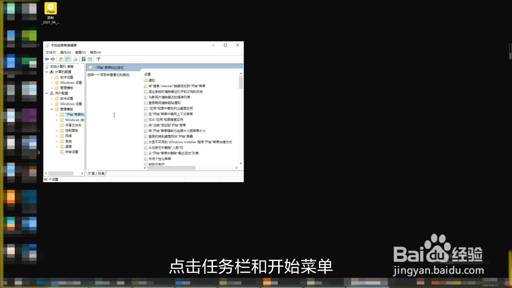This screenshot has height=288, width=512.
Task: Expand the 系统 tree node arrow
Action: [x=57, y=141]
